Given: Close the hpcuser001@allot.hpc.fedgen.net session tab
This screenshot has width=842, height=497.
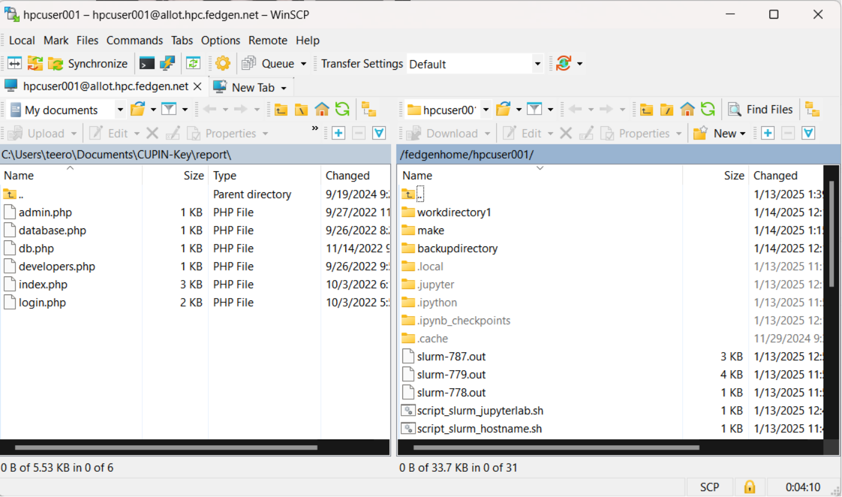Looking at the screenshot, I should pyautogui.click(x=198, y=87).
